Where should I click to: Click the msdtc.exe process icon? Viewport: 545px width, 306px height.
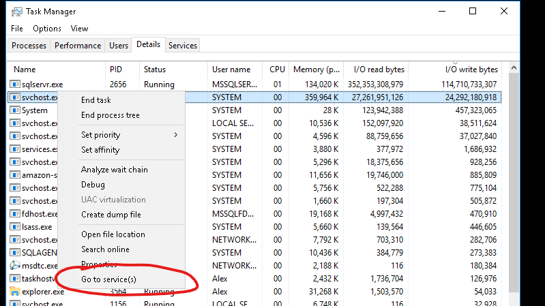pyautogui.click(x=15, y=266)
